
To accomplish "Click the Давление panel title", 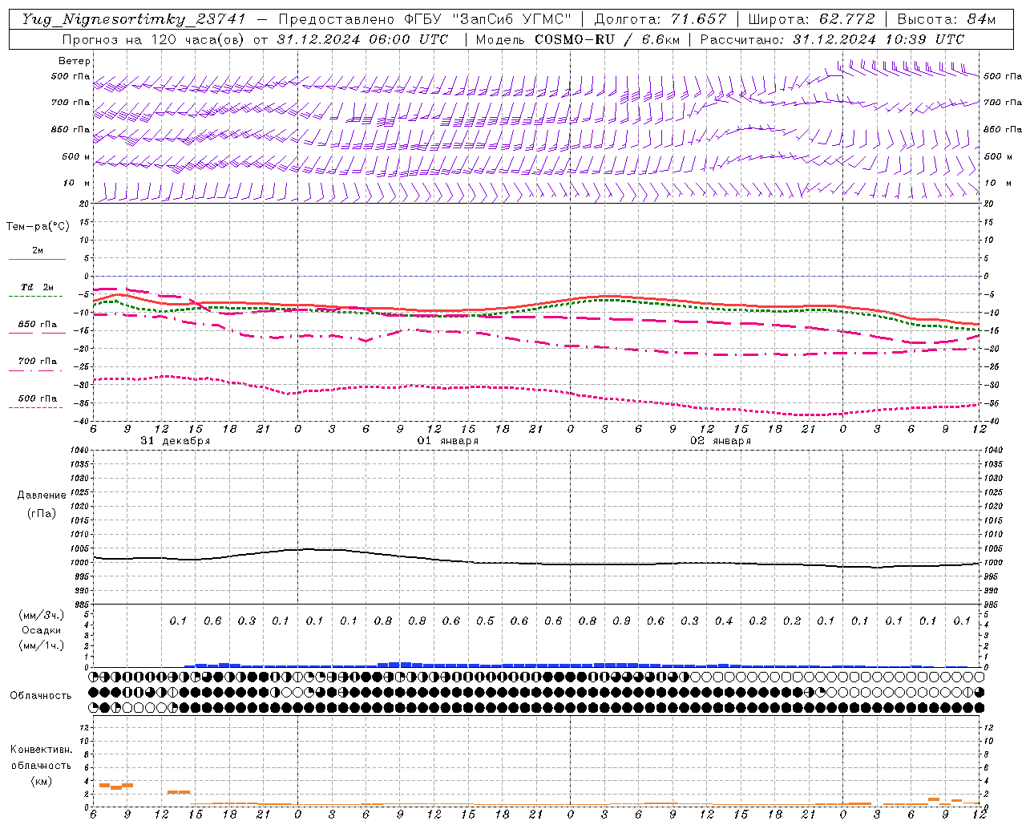I will pos(42,495).
